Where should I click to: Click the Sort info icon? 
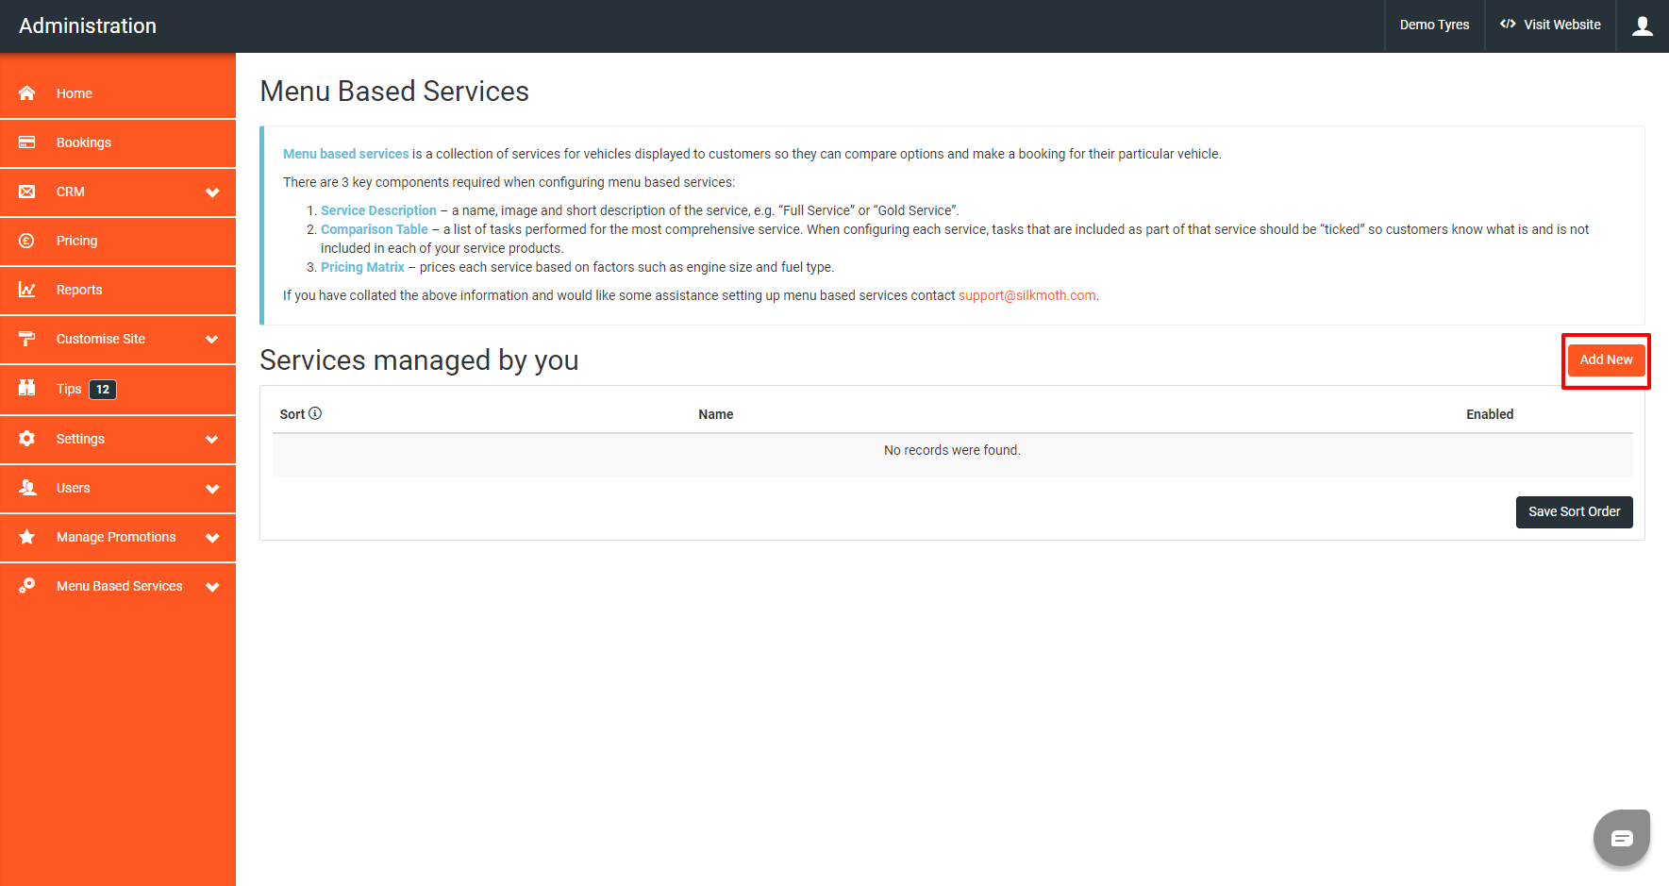coord(315,413)
